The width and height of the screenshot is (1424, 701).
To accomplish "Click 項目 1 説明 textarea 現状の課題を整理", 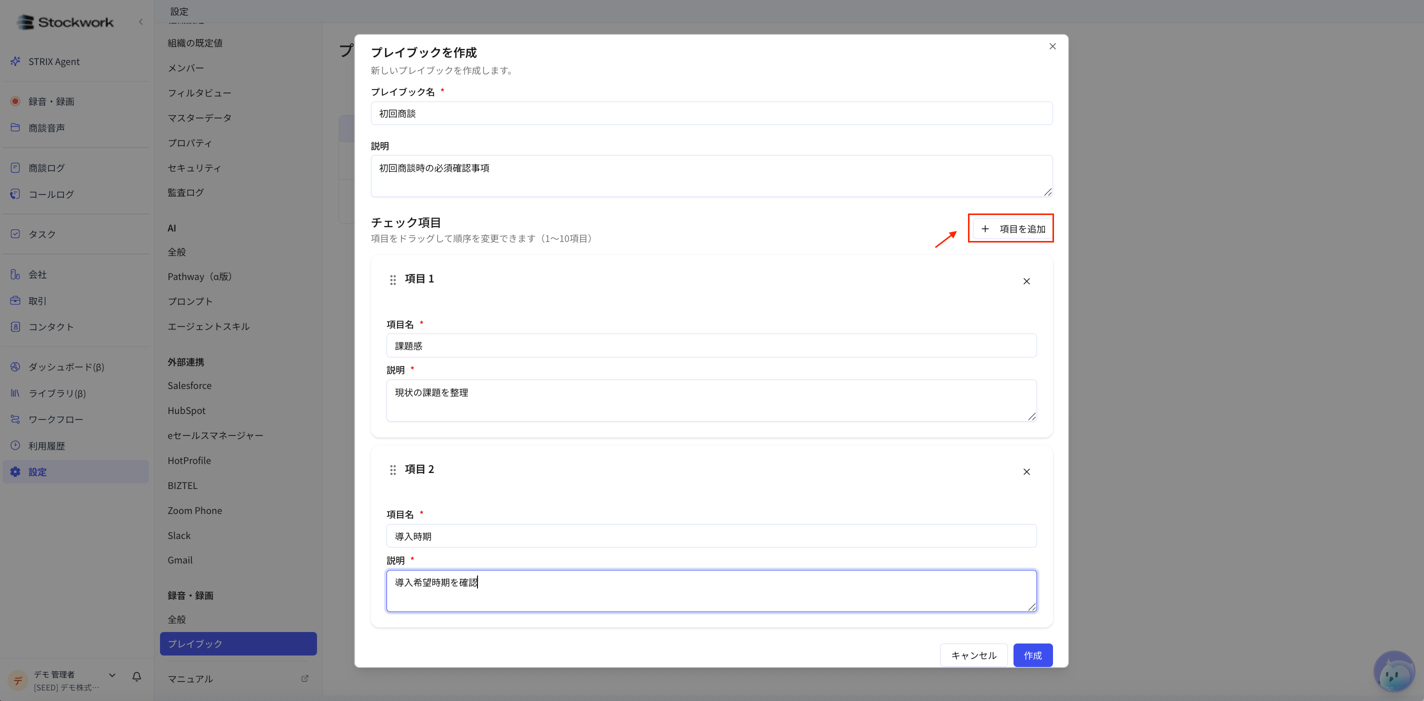I will click(711, 400).
